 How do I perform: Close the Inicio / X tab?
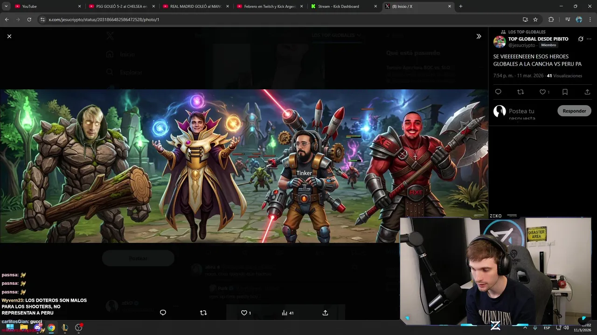click(x=450, y=7)
